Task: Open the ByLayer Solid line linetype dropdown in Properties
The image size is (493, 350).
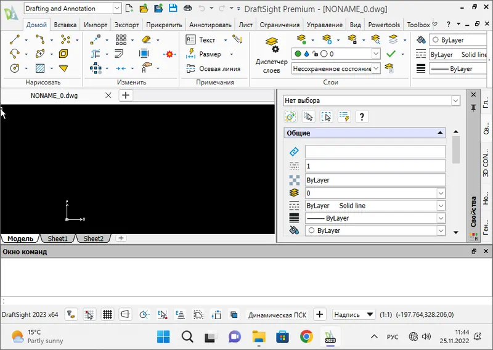Action: coord(441,206)
